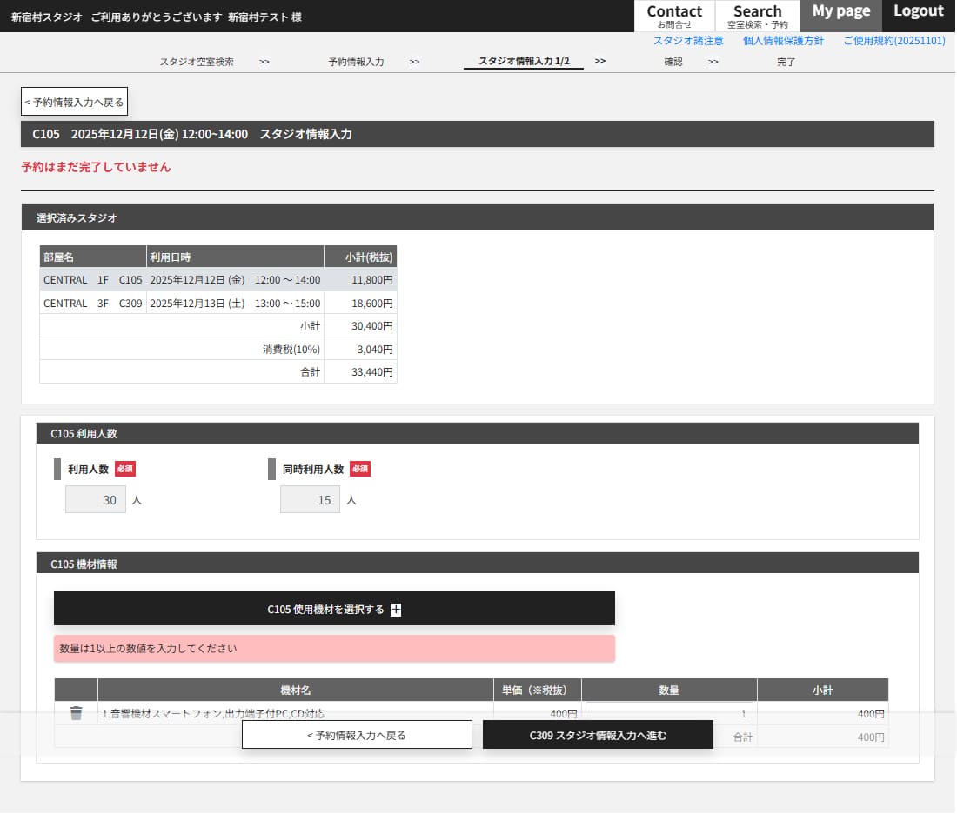
Task: Click the trash icon to delete equipment row
Action: 76,713
